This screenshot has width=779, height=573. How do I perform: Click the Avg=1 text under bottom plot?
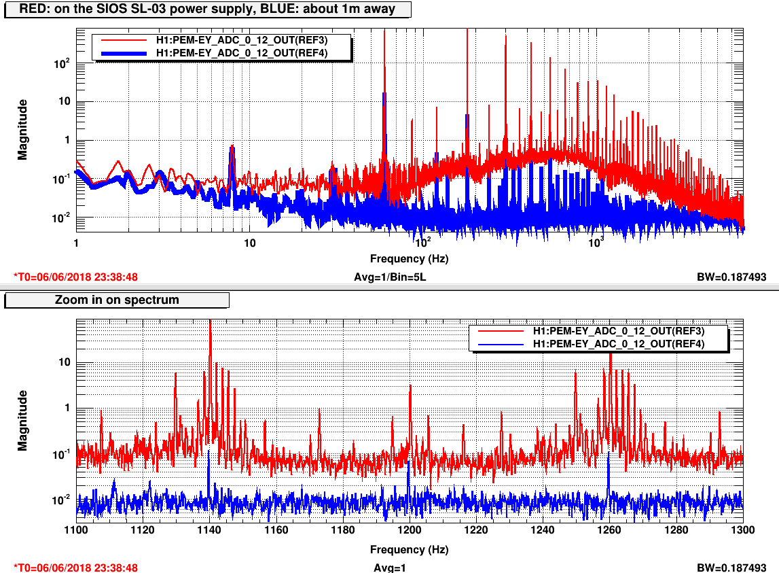[390, 568]
